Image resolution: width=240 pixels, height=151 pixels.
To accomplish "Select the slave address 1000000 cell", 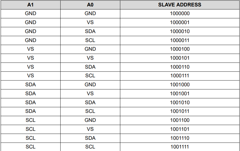I will tap(180, 13).
